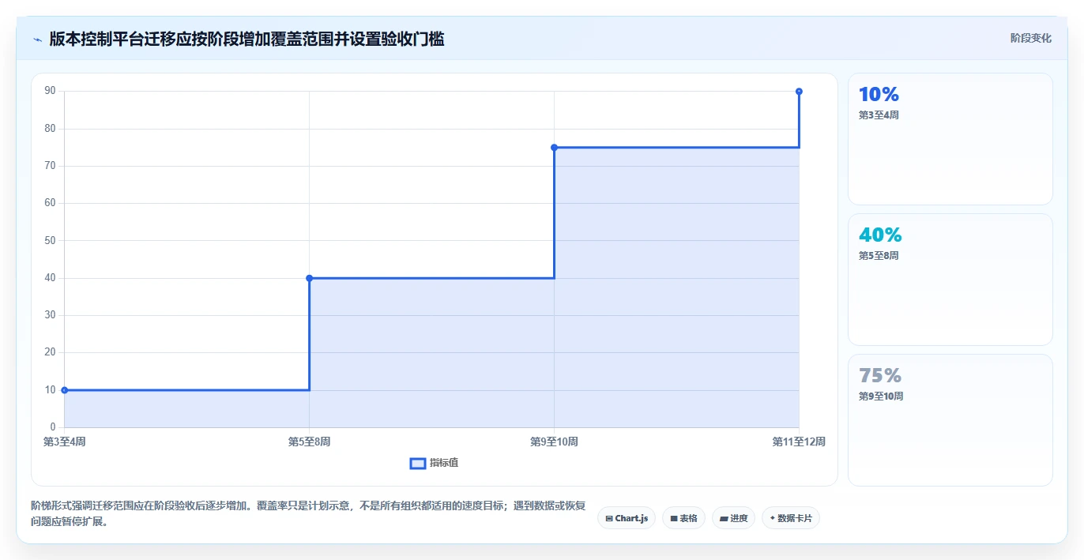The height and width of the screenshot is (560, 1084).
Task: Click the x-axis label 第11至12周
Action: [799, 442]
